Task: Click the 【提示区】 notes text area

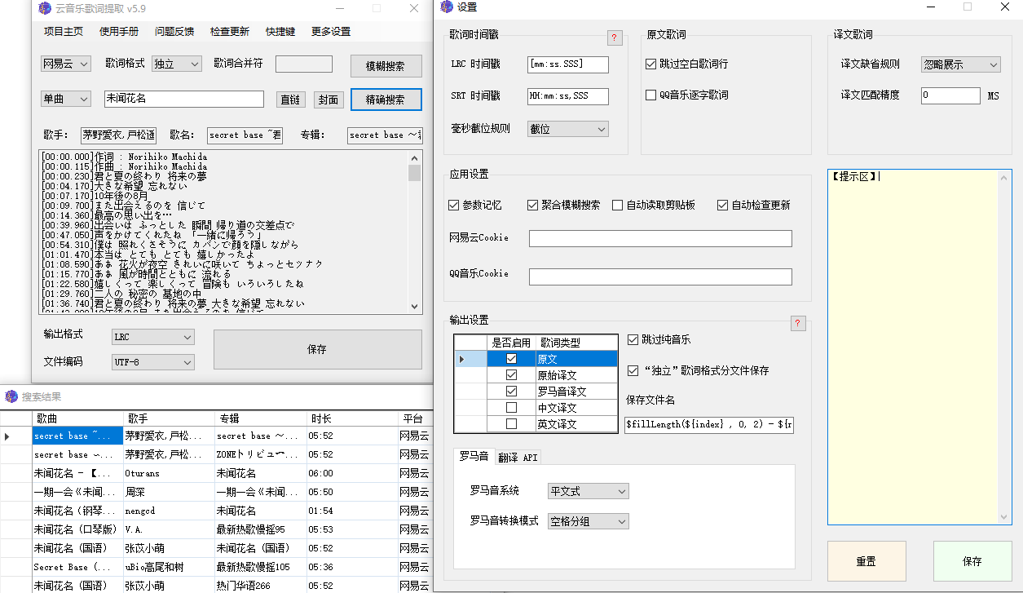Action: pos(919,347)
